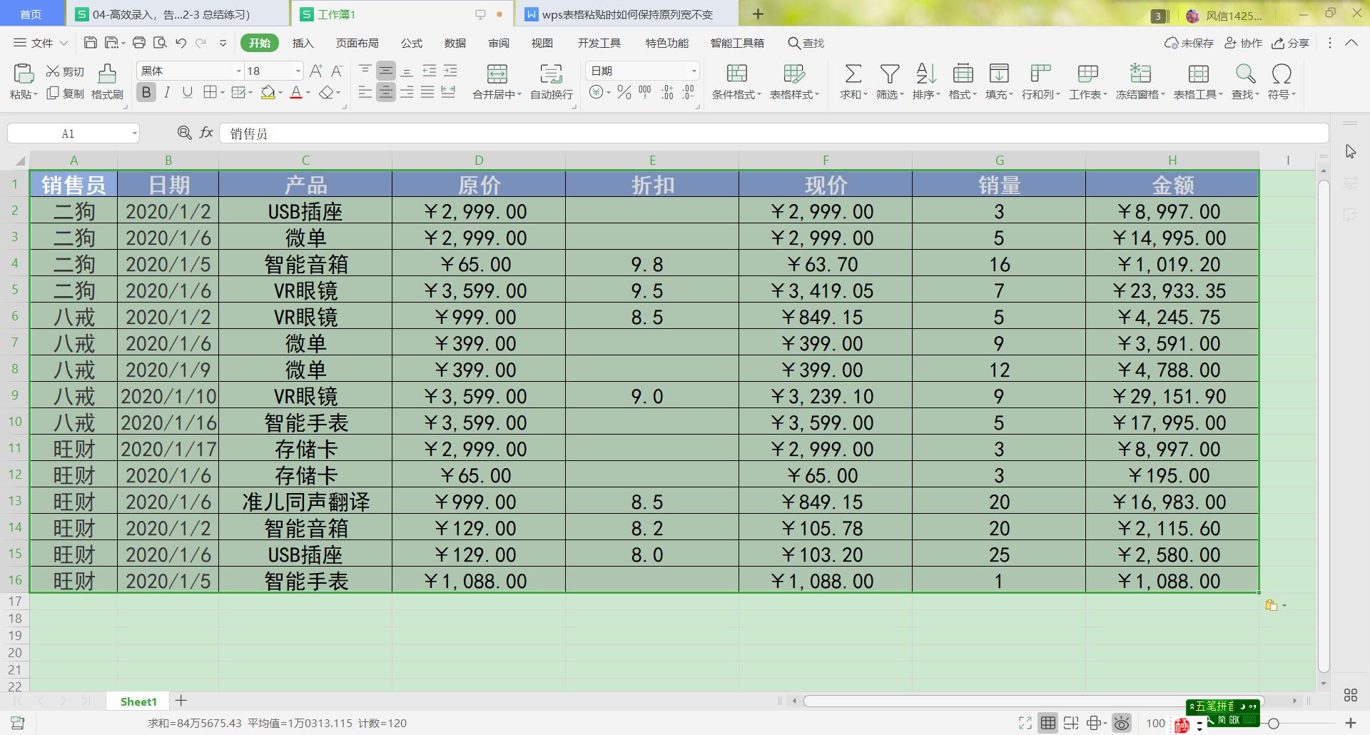Undo the last action
The width and height of the screenshot is (1370, 735).
pyautogui.click(x=181, y=43)
